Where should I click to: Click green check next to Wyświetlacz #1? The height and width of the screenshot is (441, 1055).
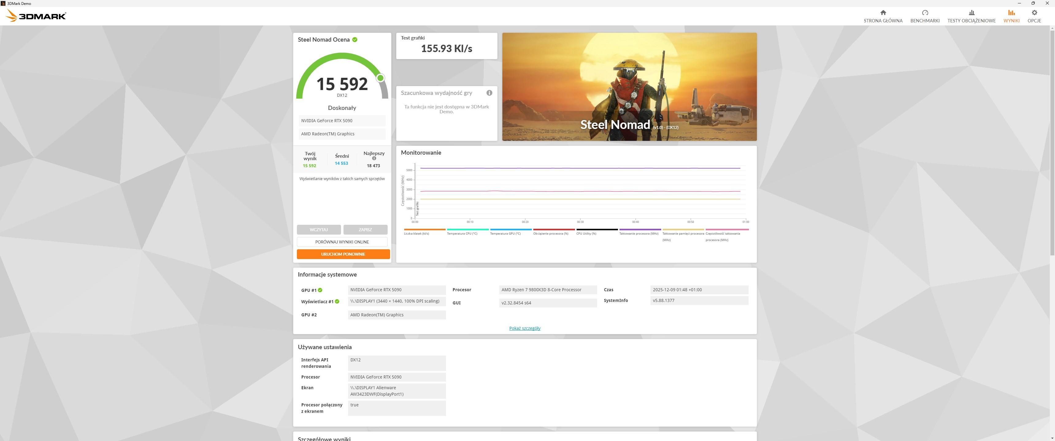click(x=337, y=301)
